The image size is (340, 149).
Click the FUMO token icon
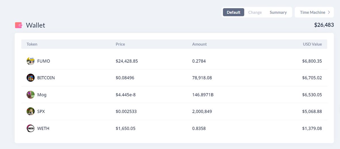pyautogui.click(x=31, y=61)
